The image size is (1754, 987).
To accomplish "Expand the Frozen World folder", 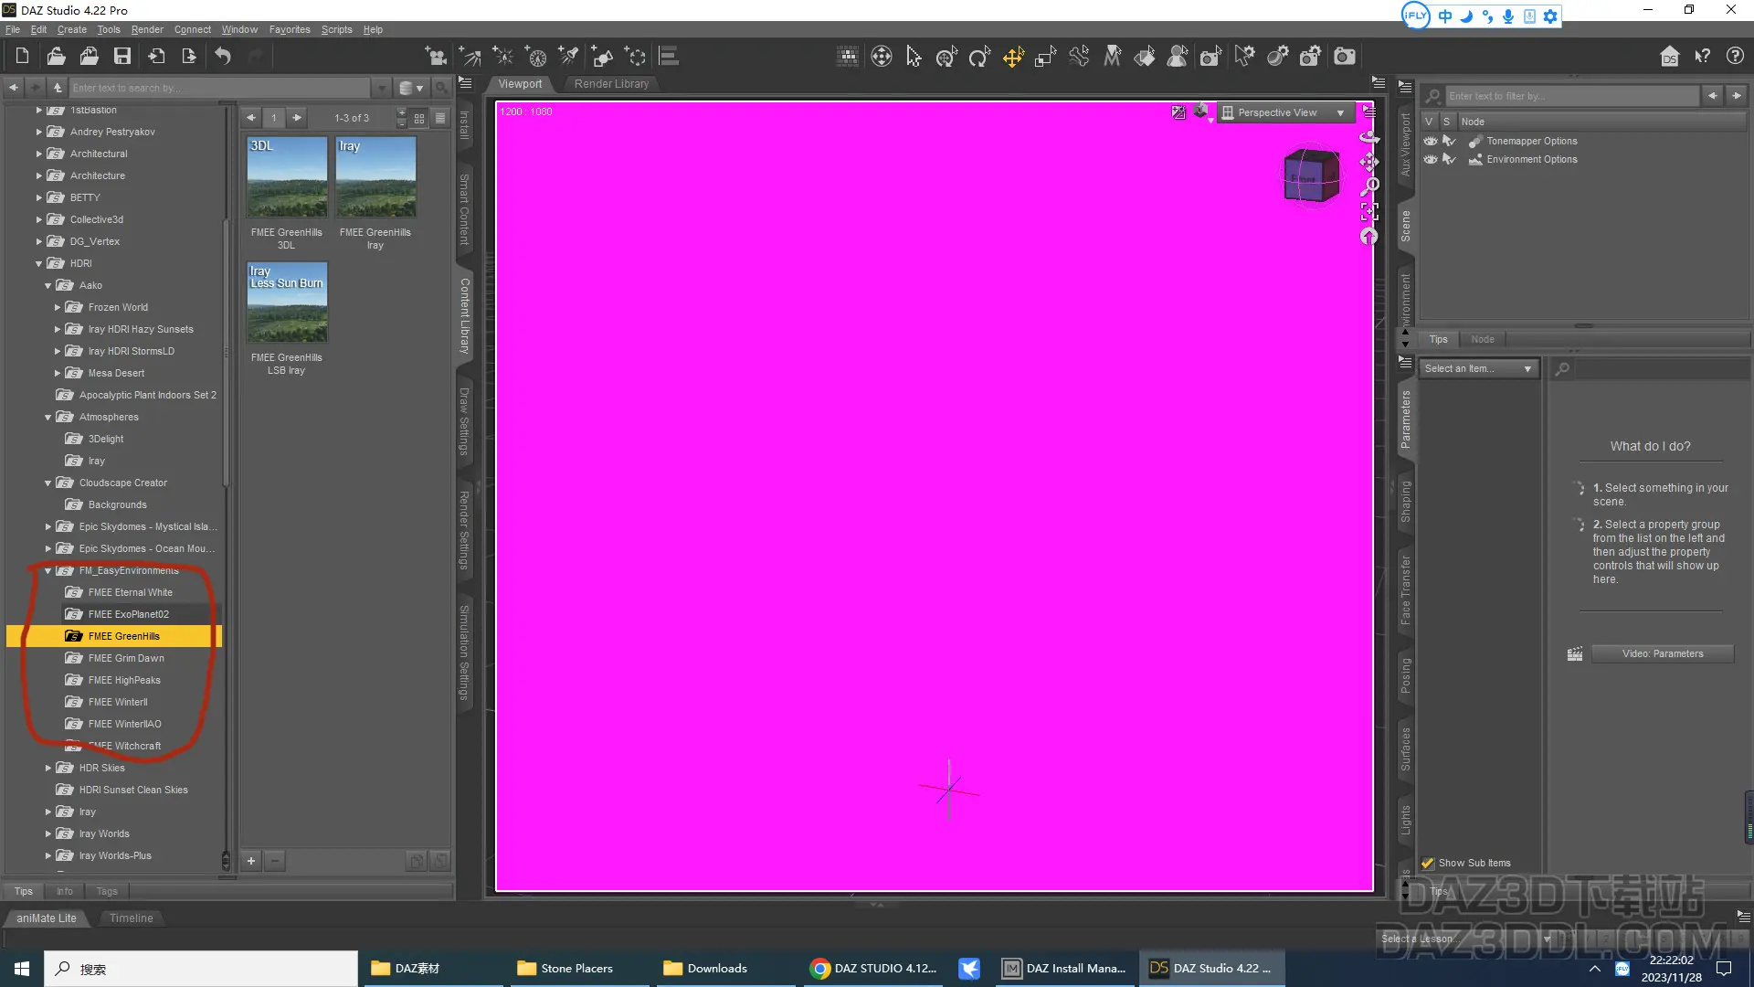I will click(58, 307).
